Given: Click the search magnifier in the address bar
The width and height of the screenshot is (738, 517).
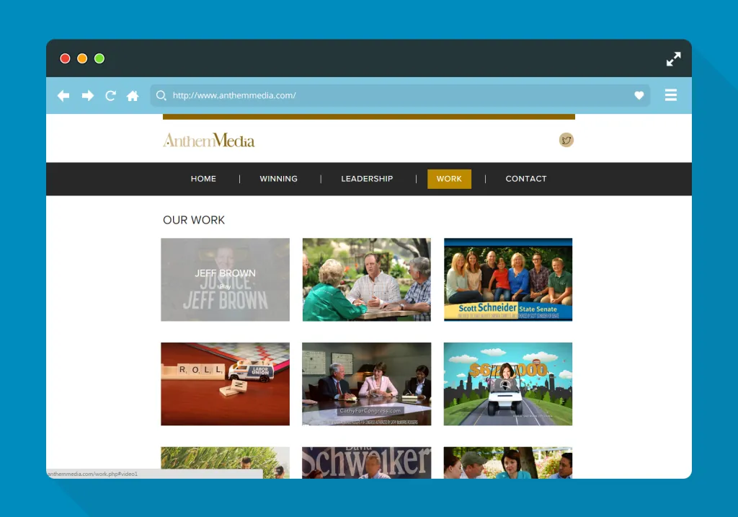Looking at the screenshot, I should (x=161, y=96).
